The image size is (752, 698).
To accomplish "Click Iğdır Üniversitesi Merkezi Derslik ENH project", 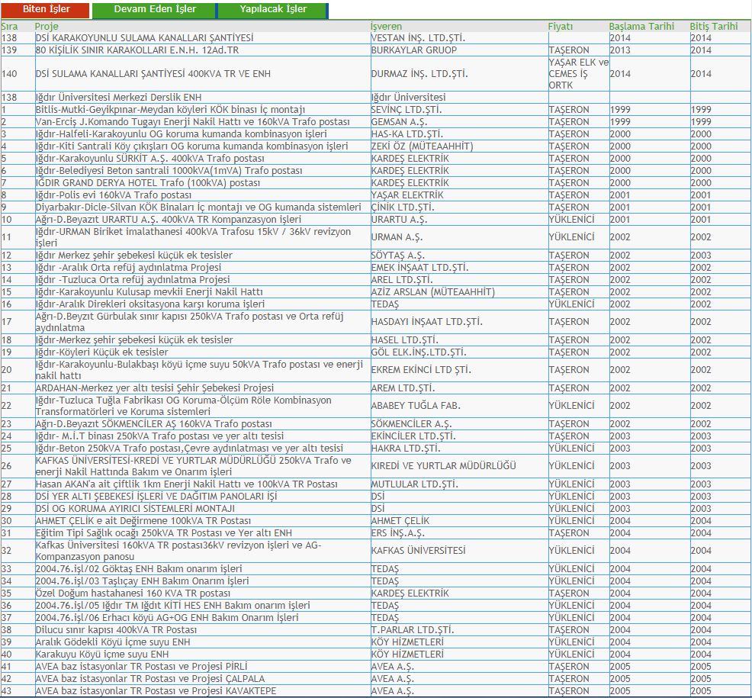I will tap(203, 98).
